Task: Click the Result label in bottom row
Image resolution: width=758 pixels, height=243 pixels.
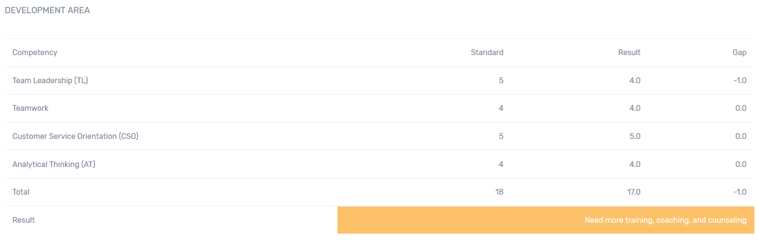Action: [24, 220]
